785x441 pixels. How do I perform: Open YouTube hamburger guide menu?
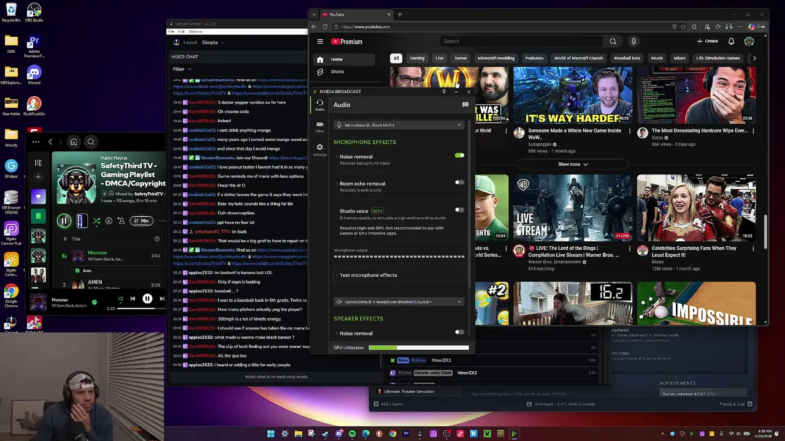click(320, 42)
